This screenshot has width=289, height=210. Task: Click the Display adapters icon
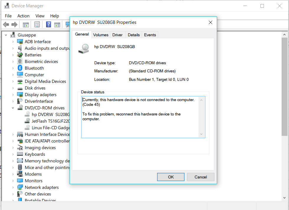click(x=20, y=95)
